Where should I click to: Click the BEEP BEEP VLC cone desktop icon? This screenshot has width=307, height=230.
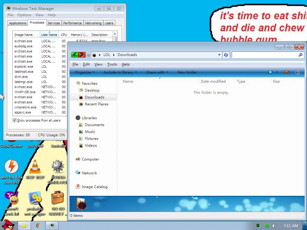pos(35,167)
